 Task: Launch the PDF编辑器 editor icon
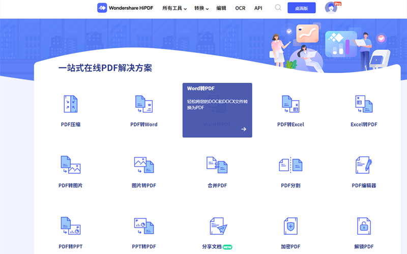point(364,165)
